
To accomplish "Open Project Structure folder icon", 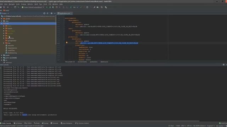I will point(98,7).
